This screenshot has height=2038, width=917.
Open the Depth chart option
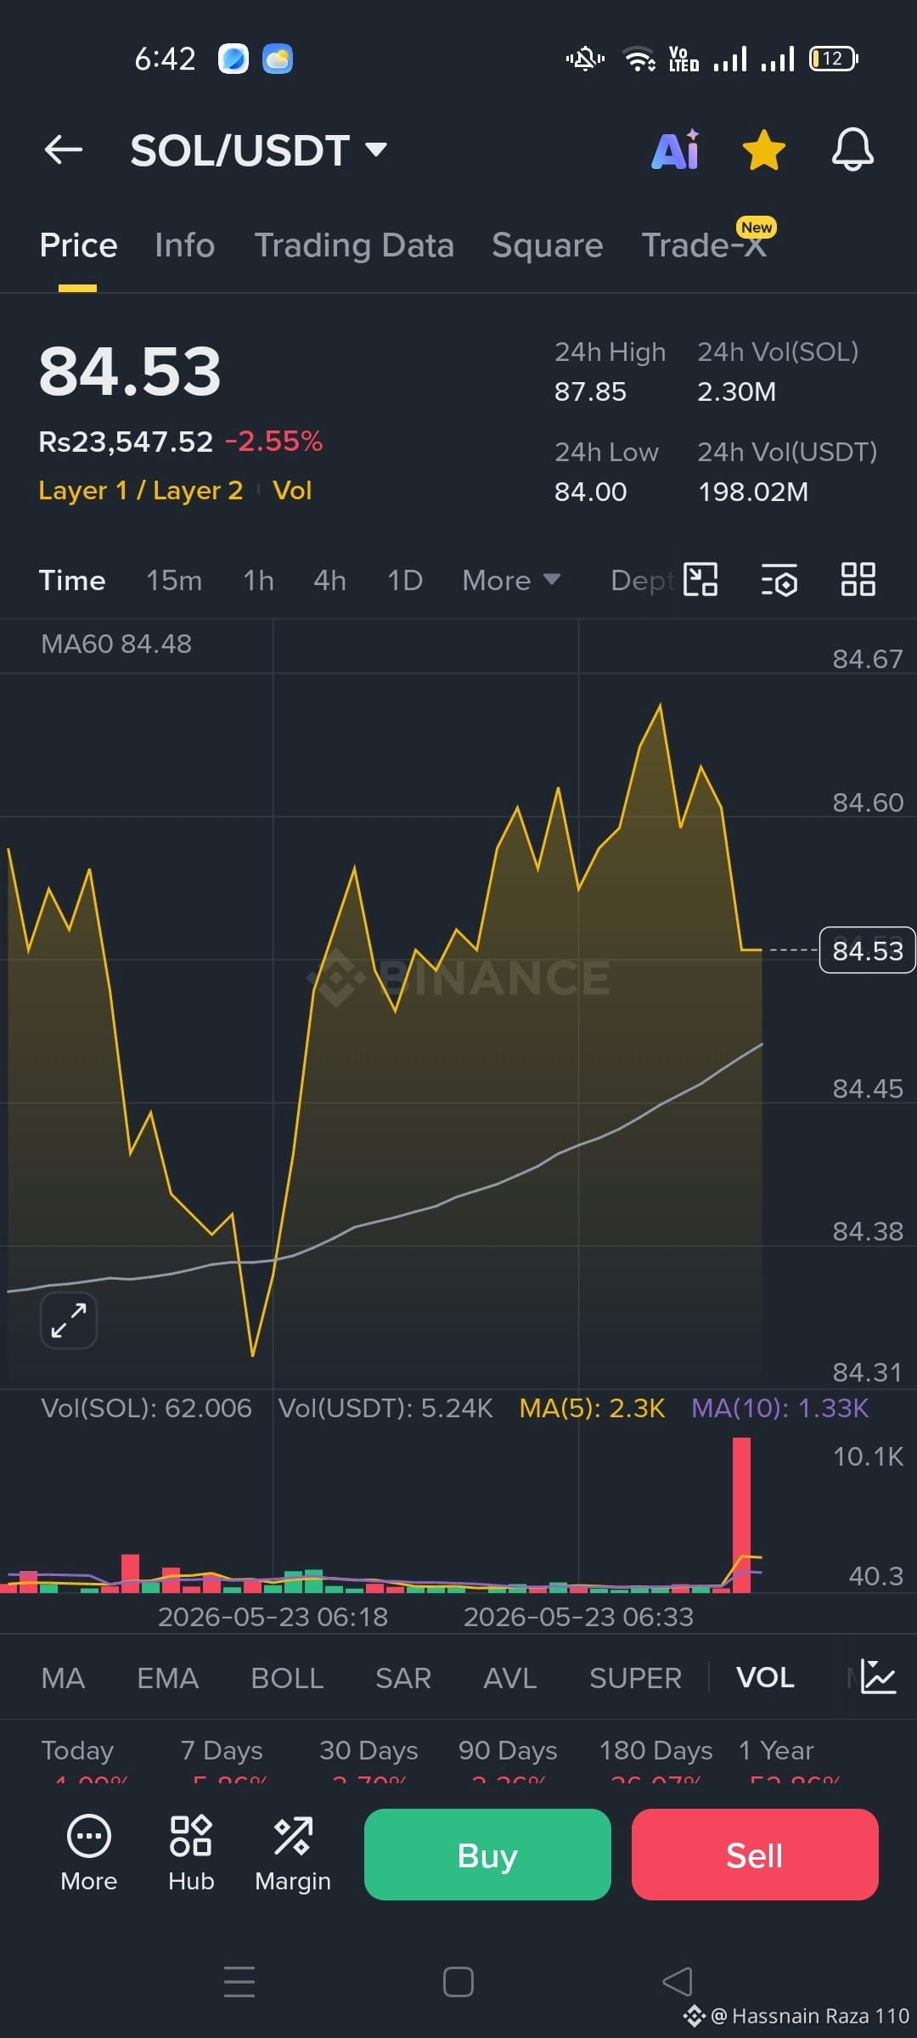pos(642,581)
